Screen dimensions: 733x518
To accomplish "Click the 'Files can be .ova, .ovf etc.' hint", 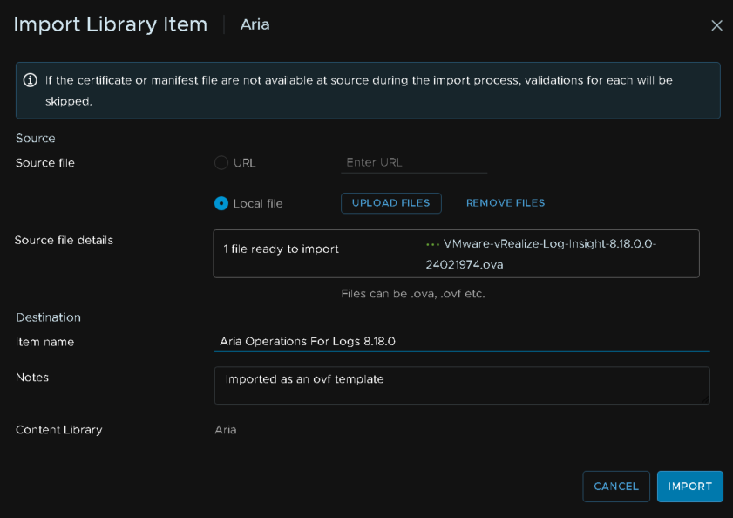I will point(413,294).
